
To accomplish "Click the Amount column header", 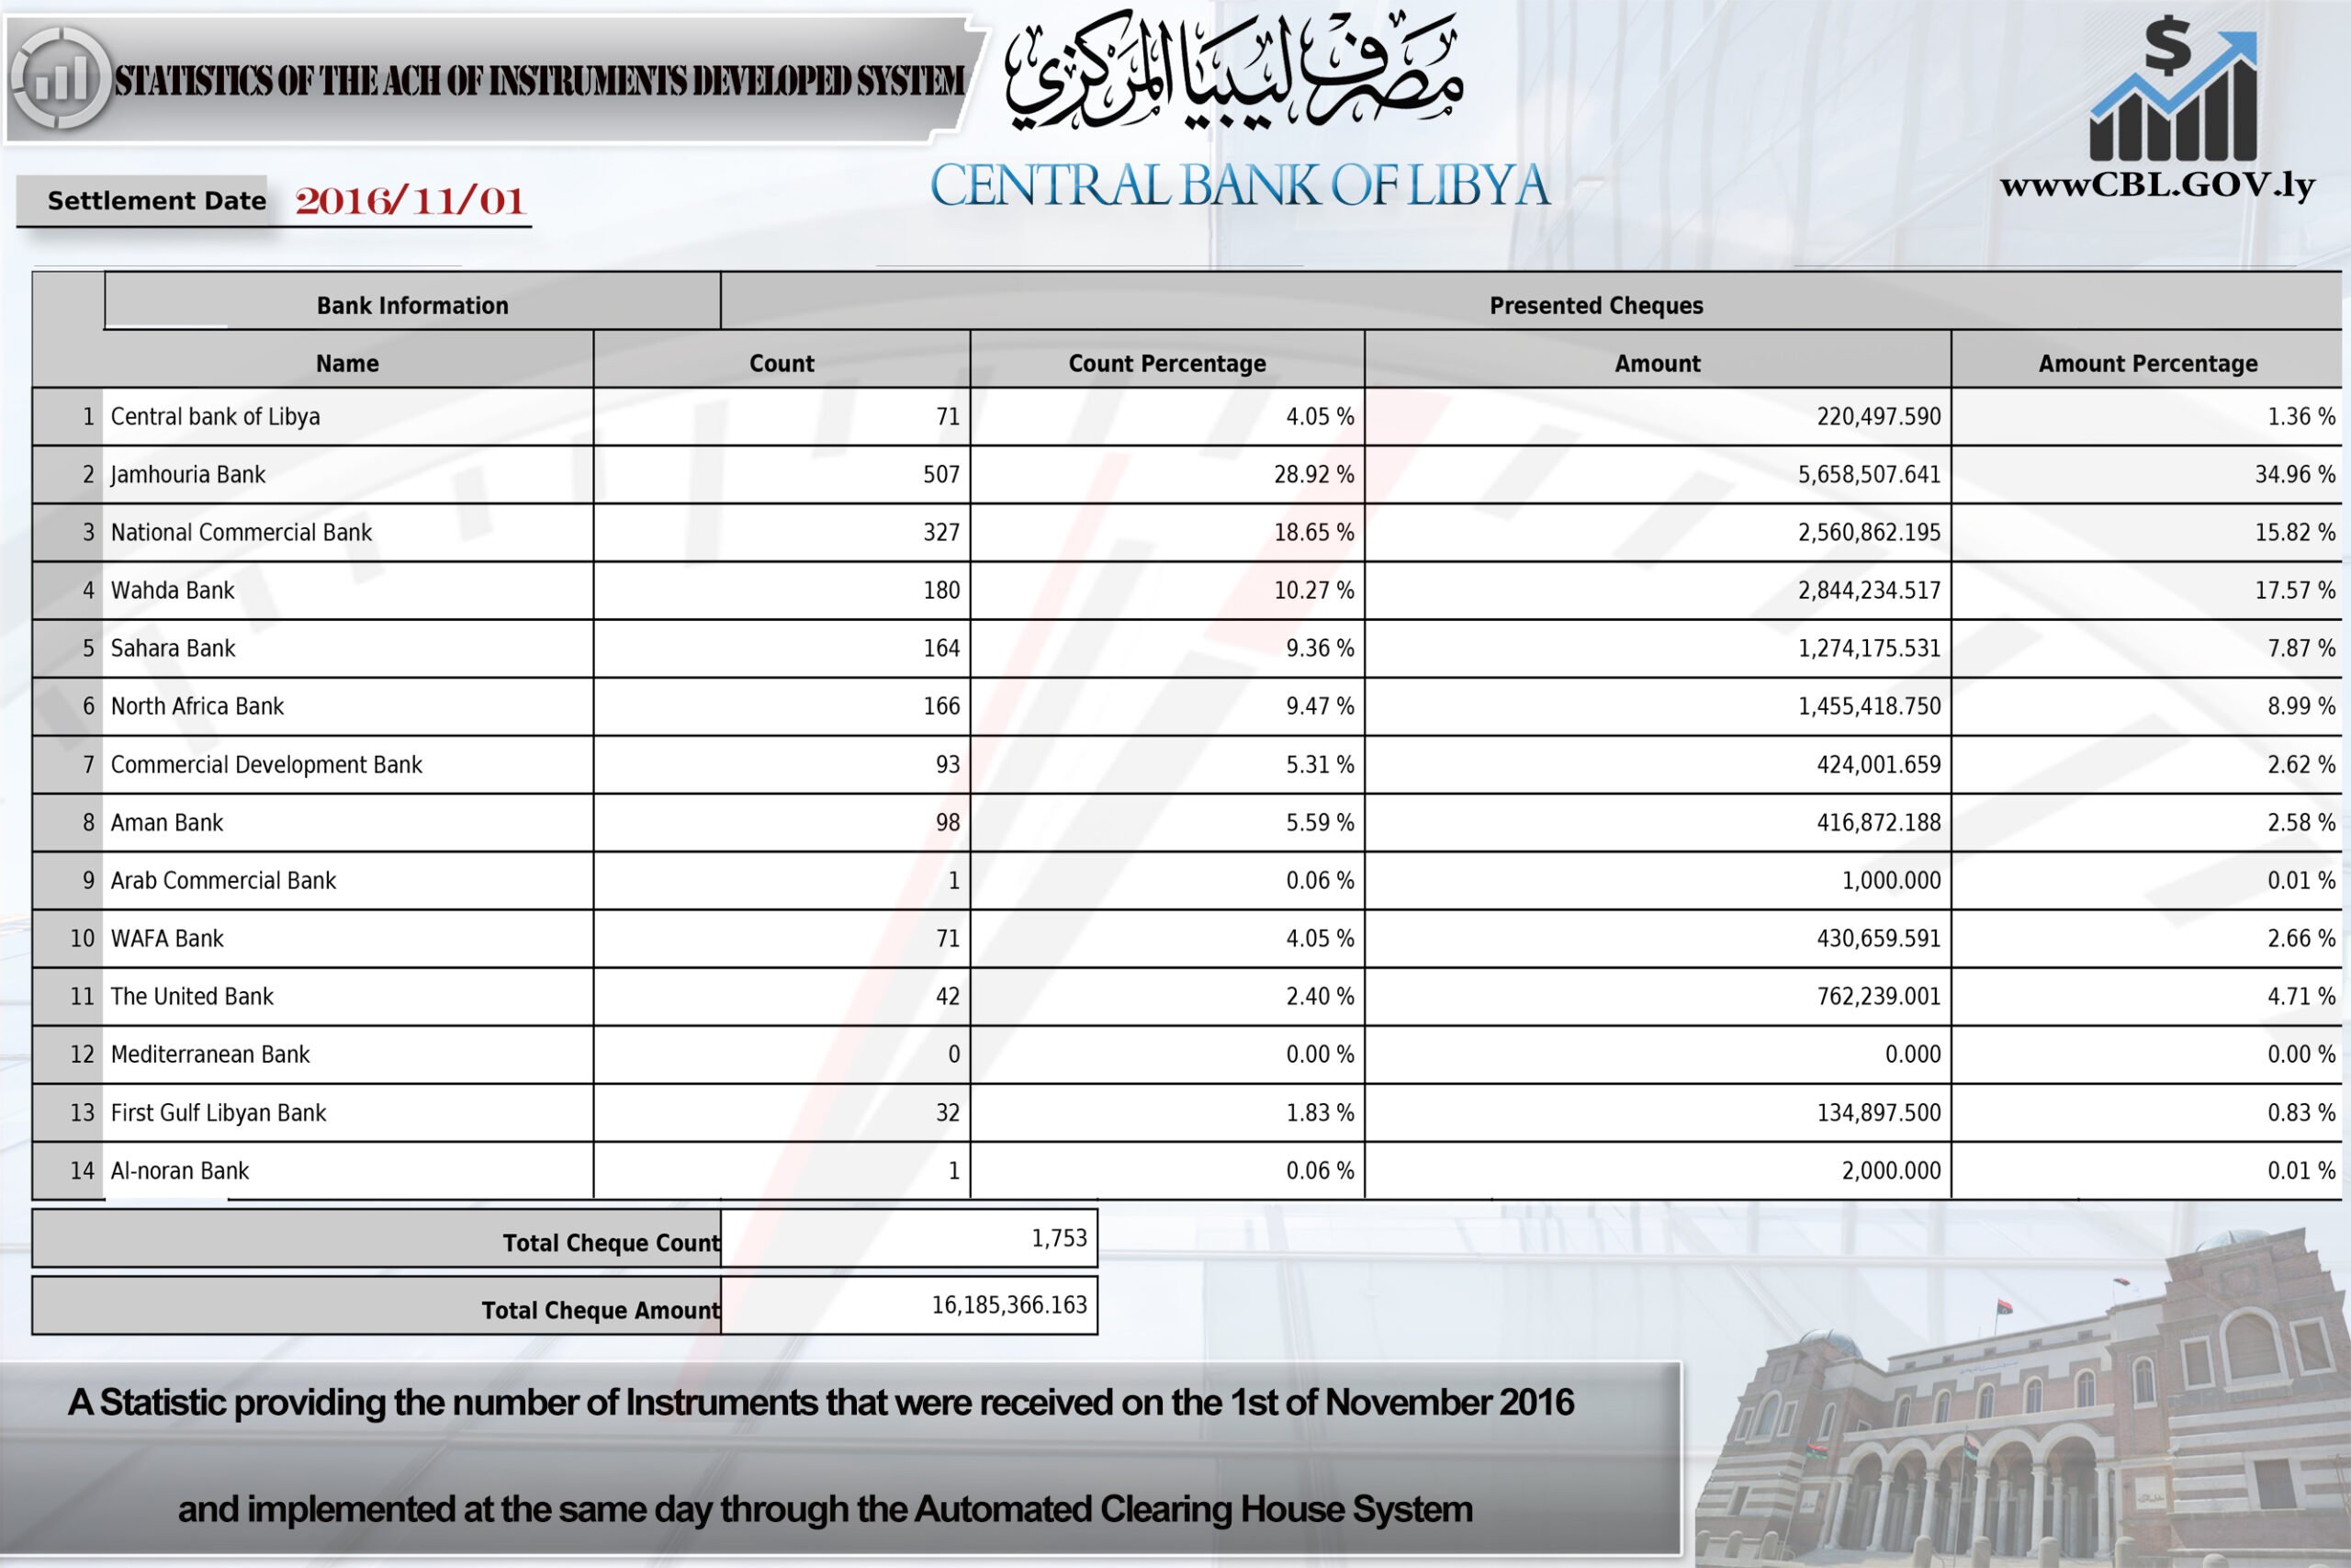I will coord(1658,363).
